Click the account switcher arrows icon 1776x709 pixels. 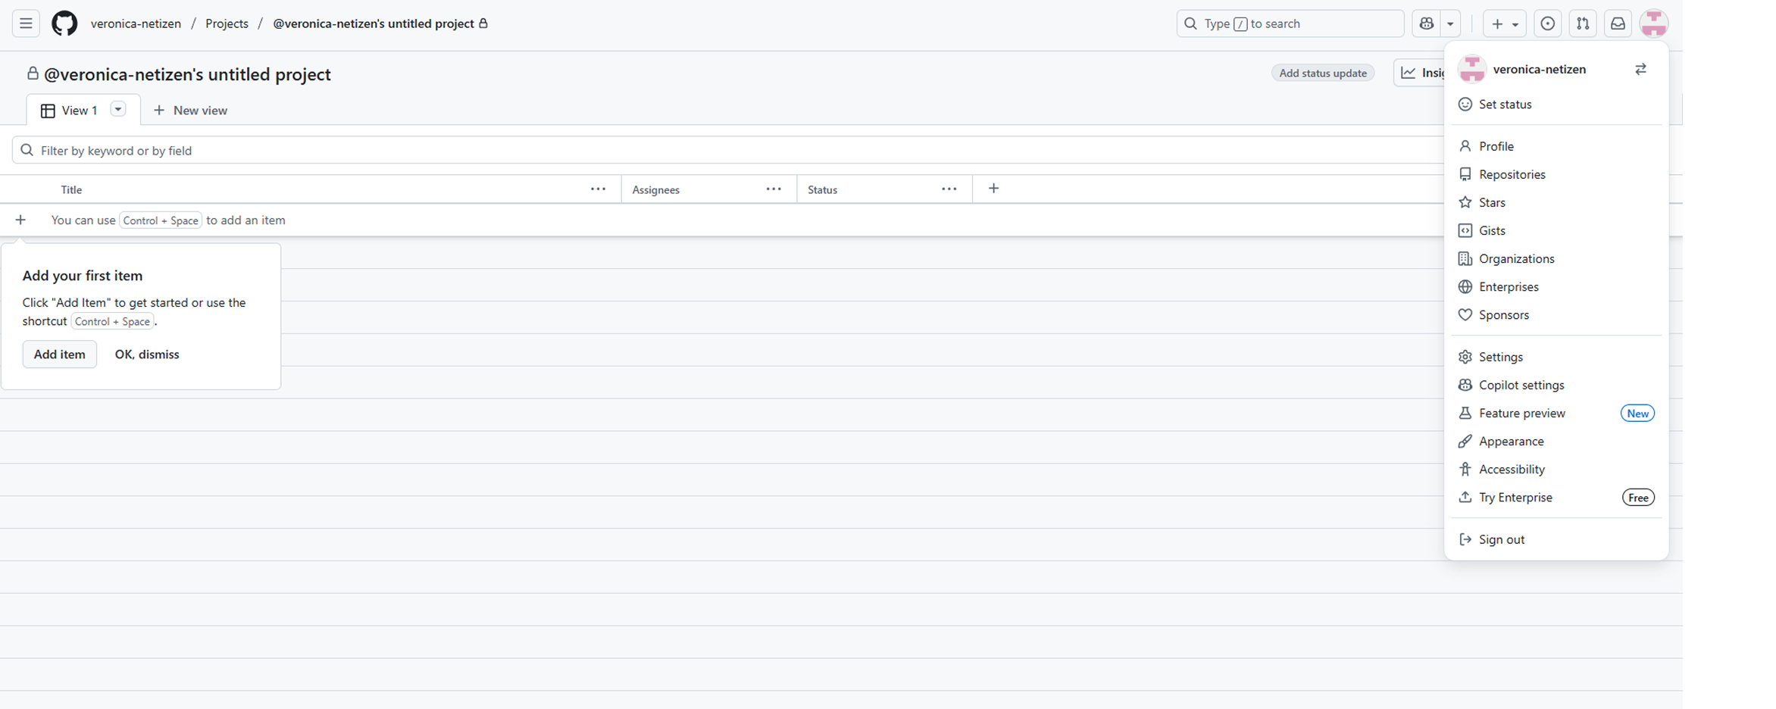[1640, 69]
